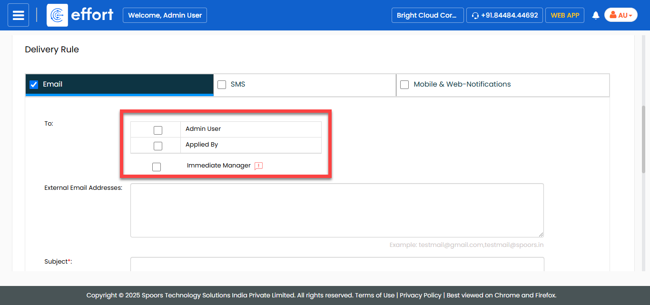Click the warning icon beside Immediate Manager
Image resolution: width=650 pixels, height=305 pixels.
pyautogui.click(x=258, y=166)
